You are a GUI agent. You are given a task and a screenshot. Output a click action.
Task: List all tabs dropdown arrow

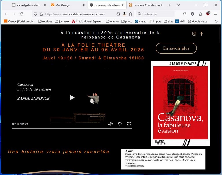tap(178, 5)
